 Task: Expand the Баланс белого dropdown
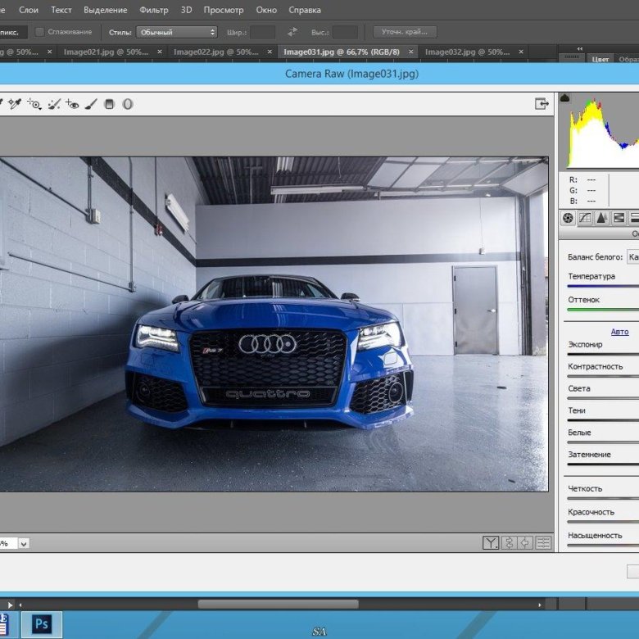pyautogui.click(x=632, y=256)
